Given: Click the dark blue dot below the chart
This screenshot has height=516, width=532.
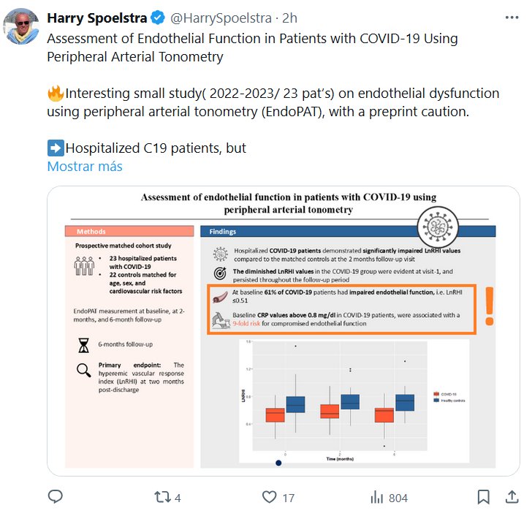Looking at the screenshot, I should [278, 463].
